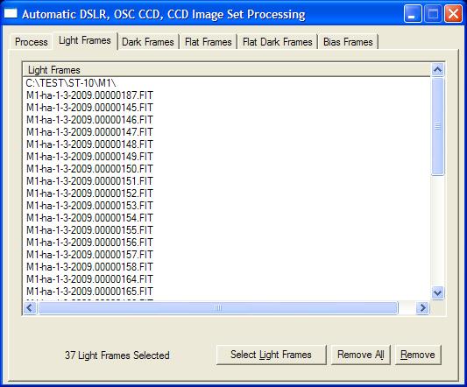This screenshot has width=467, height=387.
Task: Click the scroll left arrow below list
Action: coord(30,307)
